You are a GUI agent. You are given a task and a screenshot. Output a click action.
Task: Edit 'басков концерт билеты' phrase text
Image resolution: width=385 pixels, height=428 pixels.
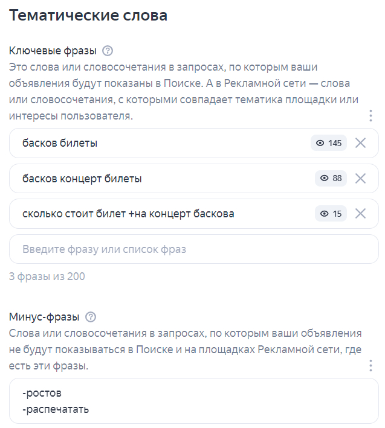[x=82, y=179]
